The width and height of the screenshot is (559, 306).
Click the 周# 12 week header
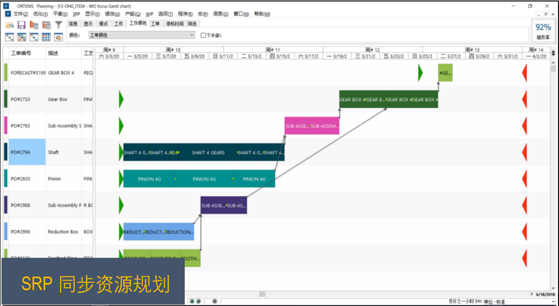pos(373,50)
